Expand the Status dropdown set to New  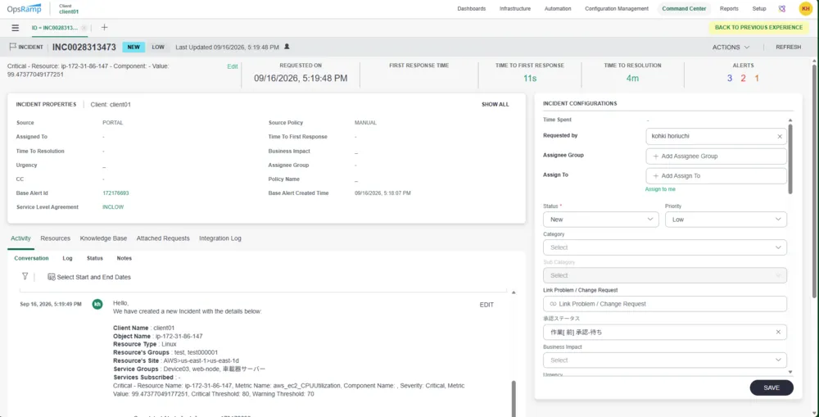[600, 220]
